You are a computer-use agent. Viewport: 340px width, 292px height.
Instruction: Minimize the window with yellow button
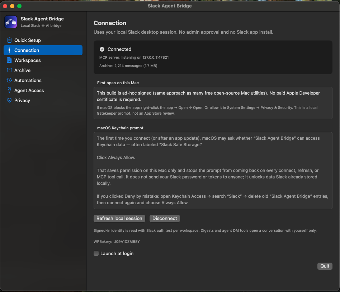[x=12, y=6]
